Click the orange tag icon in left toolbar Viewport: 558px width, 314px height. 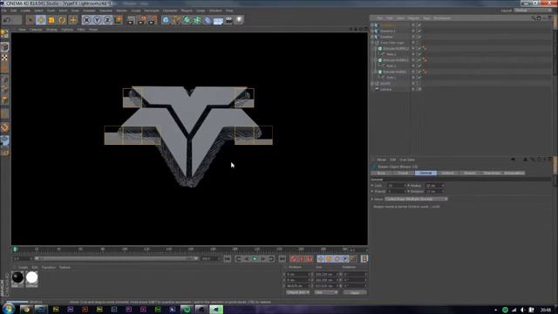[4, 127]
